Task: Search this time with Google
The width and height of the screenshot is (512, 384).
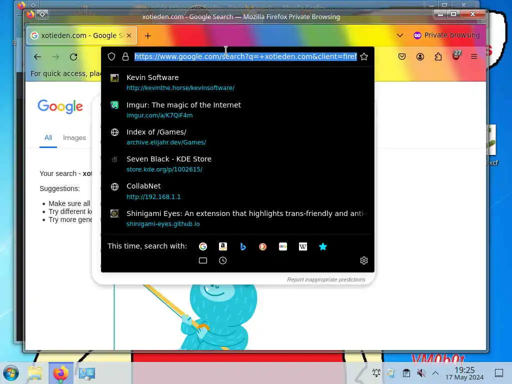Action: tap(203, 246)
